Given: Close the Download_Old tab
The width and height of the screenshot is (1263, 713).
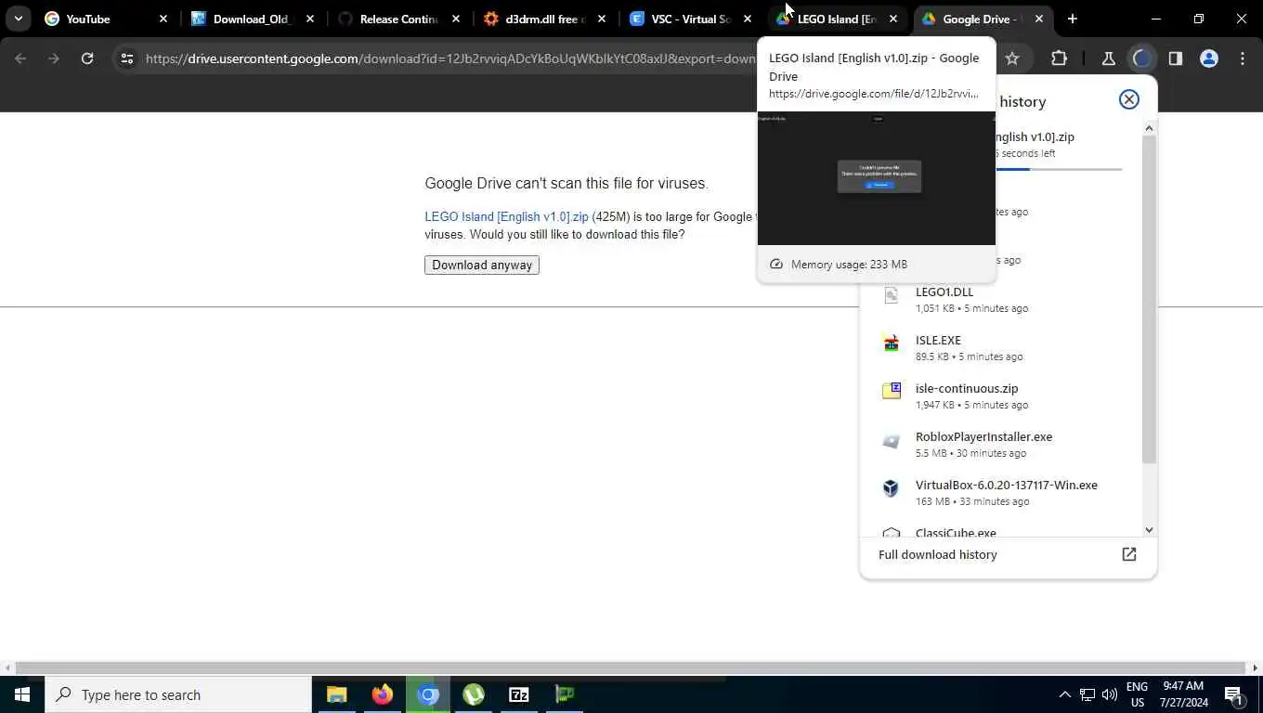Looking at the screenshot, I should pyautogui.click(x=310, y=19).
